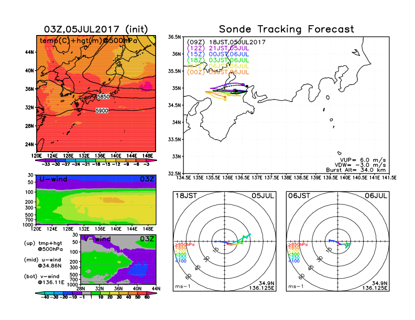415x320 pixels.
Task: Click the red ≥850hPa label in 18JST hodograph
Action: (x=184, y=245)
